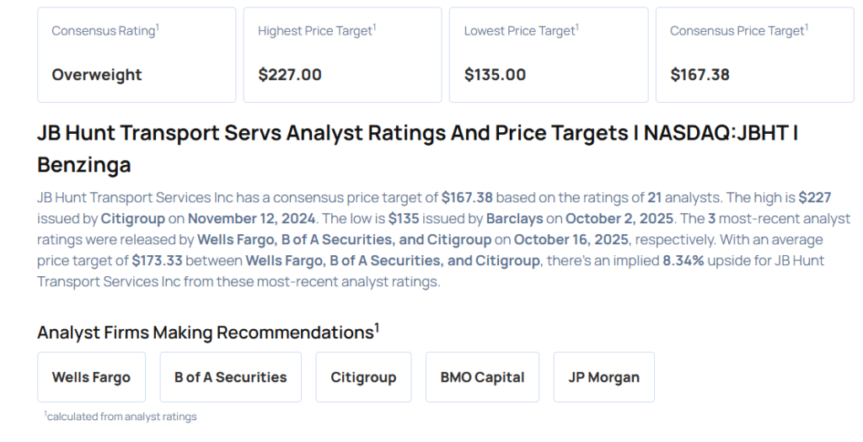Click the JP Morgan firm button

pyautogui.click(x=603, y=377)
